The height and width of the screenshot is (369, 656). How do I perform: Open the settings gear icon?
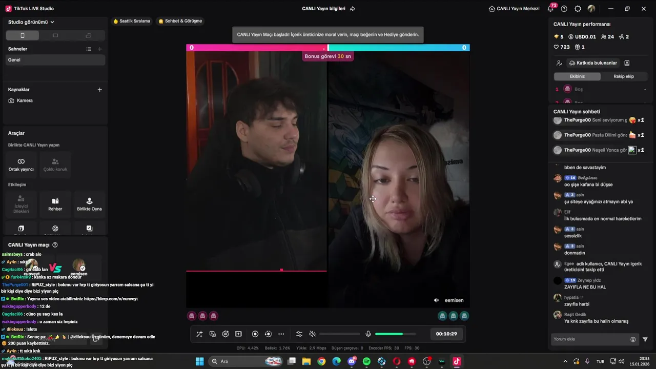coord(578,9)
